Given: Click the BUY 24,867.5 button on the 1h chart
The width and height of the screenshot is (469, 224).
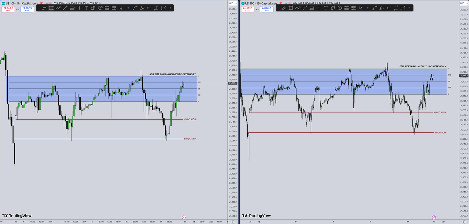Looking at the screenshot, I should (27, 9).
